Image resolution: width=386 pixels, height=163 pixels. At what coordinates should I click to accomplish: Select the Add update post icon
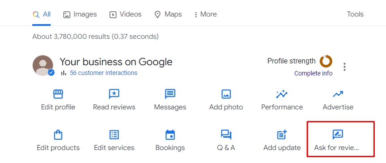click(282, 134)
